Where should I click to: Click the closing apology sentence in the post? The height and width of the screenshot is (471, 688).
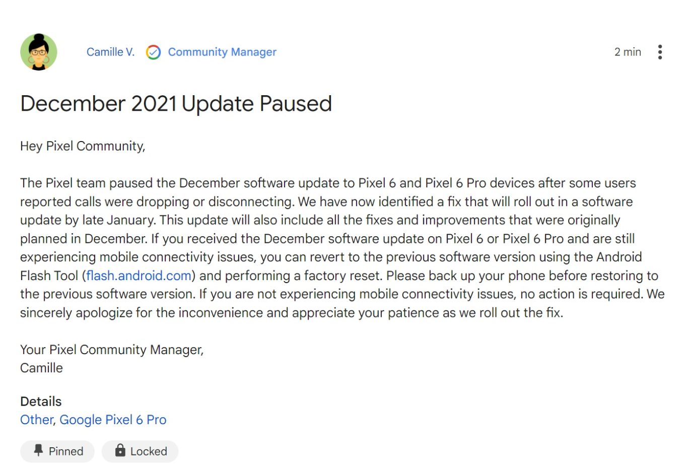click(291, 313)
